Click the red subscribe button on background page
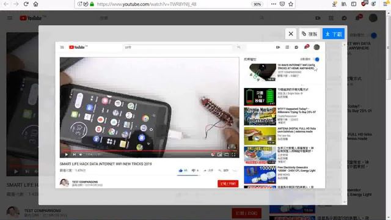 click(x=247, y=213)
